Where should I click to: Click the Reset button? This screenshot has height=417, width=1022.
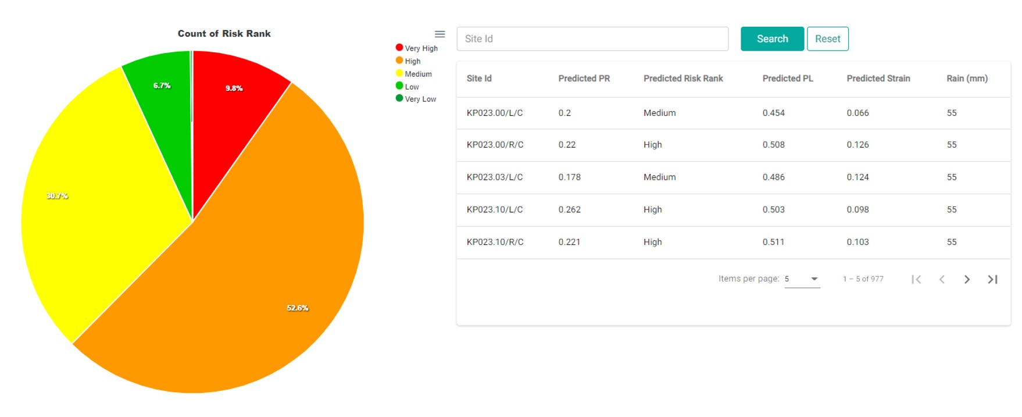click(x=827, y=39)
